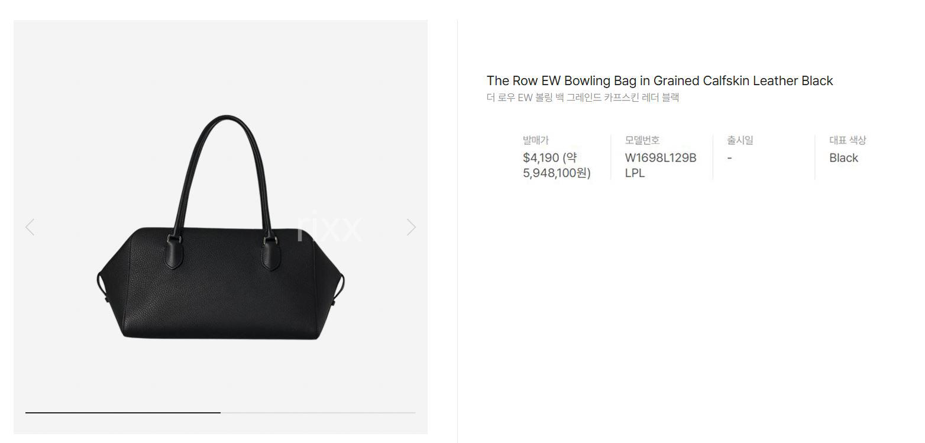Image resolution: width=925 pixels, height=443 pixels.
Task: Click the 발매가 label
Action: 536,140
